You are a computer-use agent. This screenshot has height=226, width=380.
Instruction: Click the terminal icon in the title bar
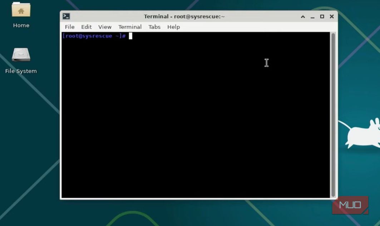click(66, 16)
